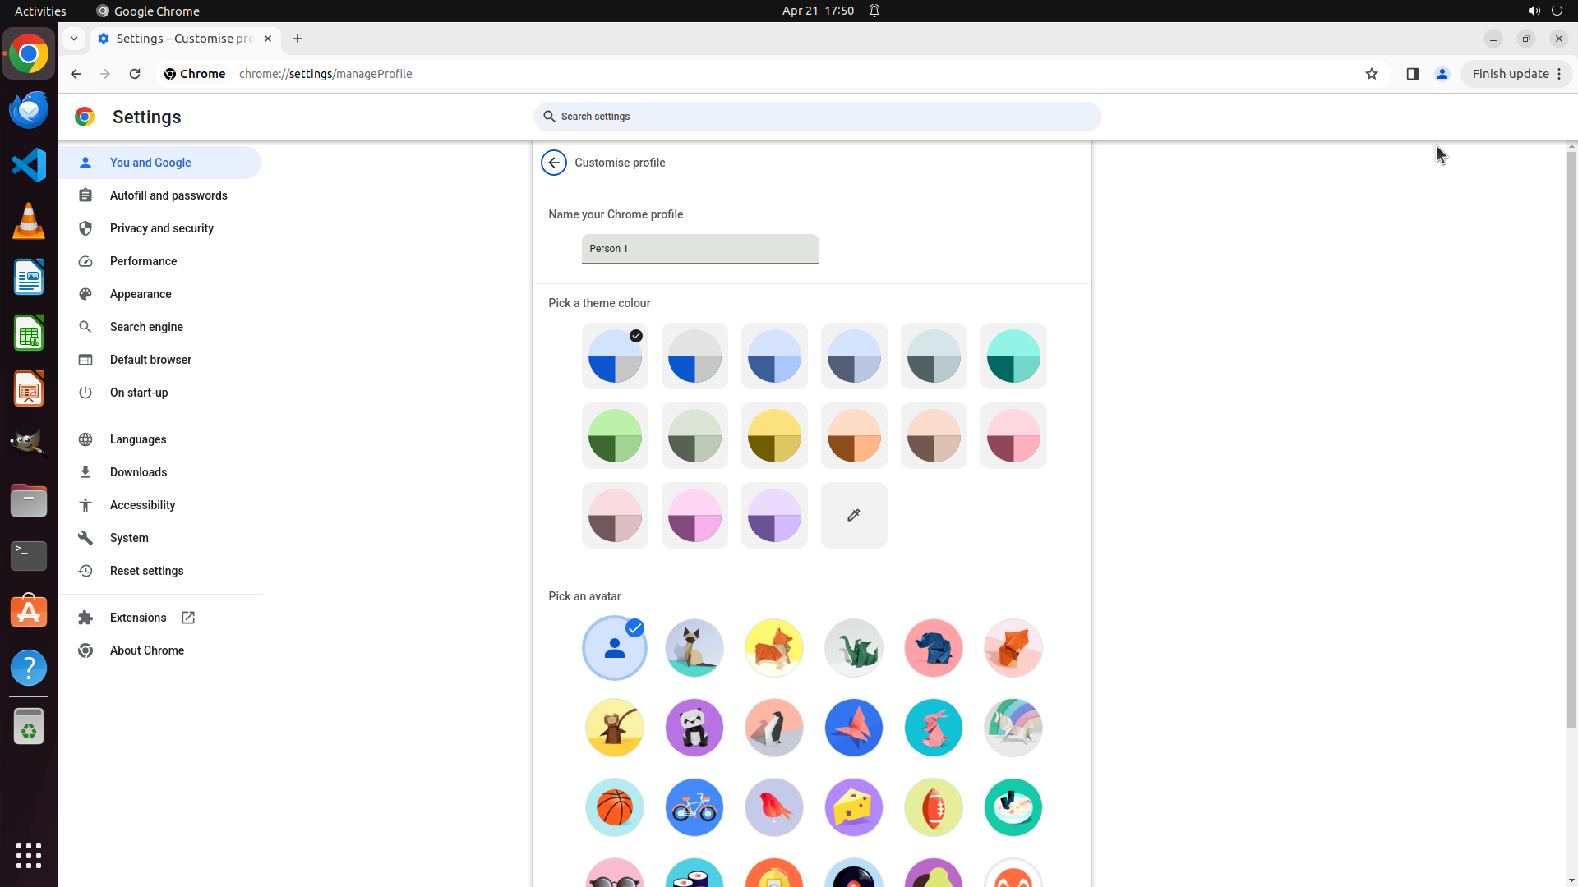Select the origami cat avatar
This screenshot has width=1578, height=887.
coord(694,648)
